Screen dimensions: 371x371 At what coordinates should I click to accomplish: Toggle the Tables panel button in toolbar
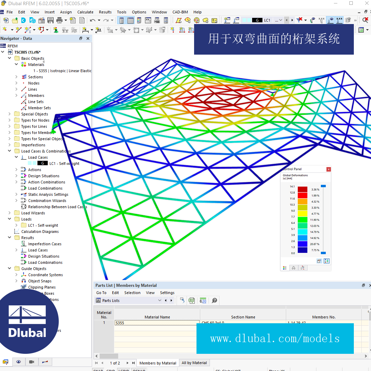pyautogui.click(x=130, y=21)
